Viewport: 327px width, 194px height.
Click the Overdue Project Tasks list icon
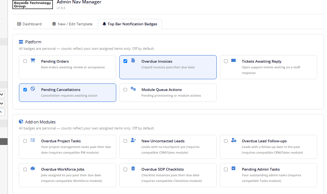33,140
